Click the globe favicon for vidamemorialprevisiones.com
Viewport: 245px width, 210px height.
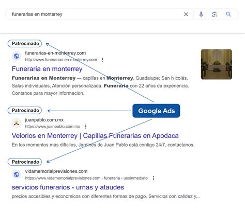17,174
